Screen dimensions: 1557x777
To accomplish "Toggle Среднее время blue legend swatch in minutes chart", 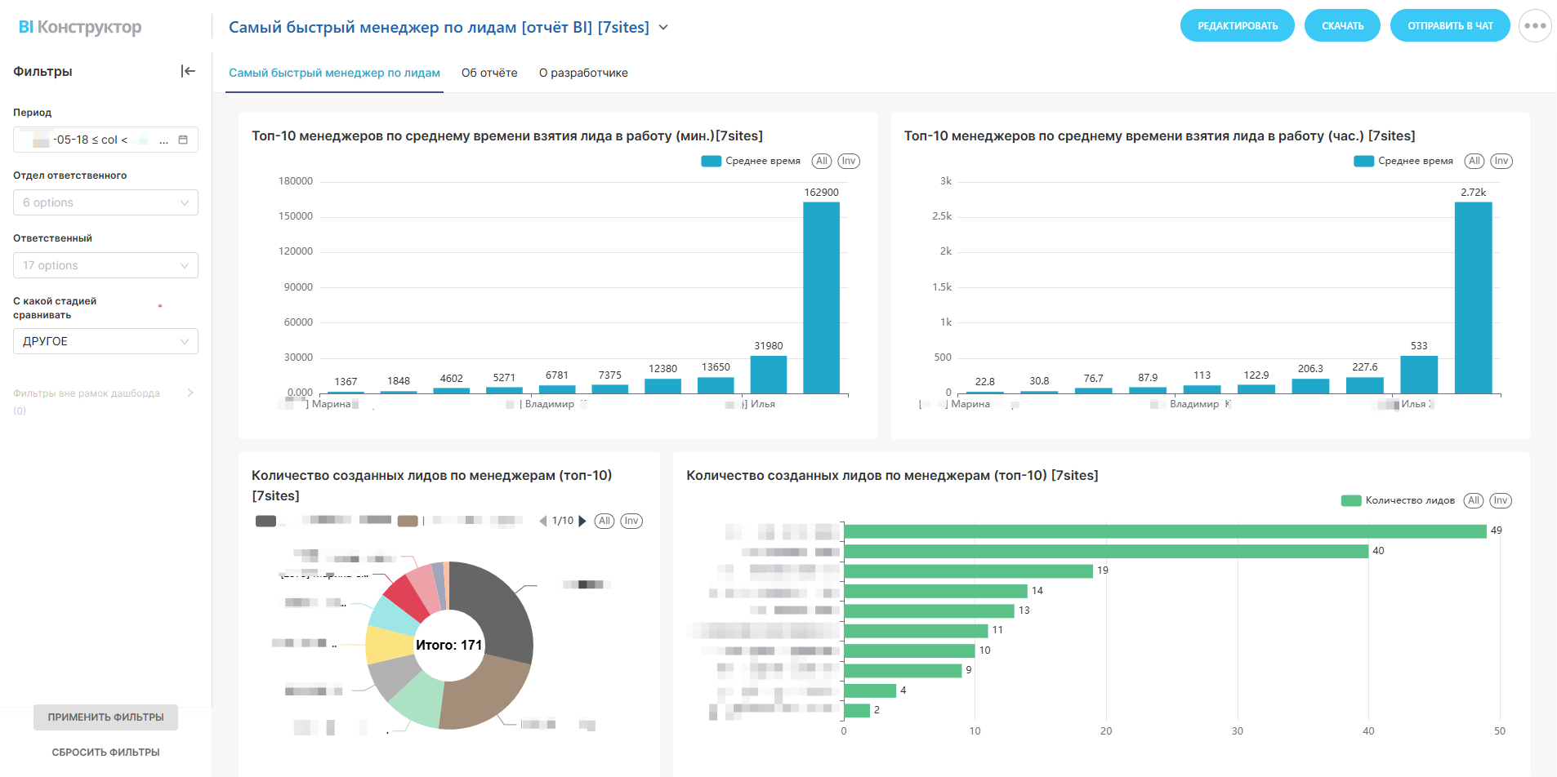I will click(711, 161).
